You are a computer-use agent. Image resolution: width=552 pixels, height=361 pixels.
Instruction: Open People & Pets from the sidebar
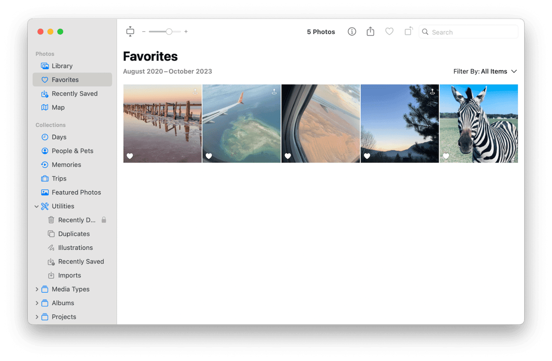(72, 151)
